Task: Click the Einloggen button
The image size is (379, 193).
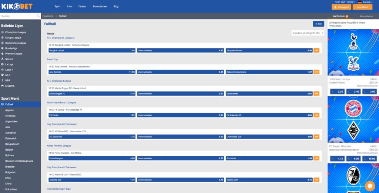Action: pos(341,7)
